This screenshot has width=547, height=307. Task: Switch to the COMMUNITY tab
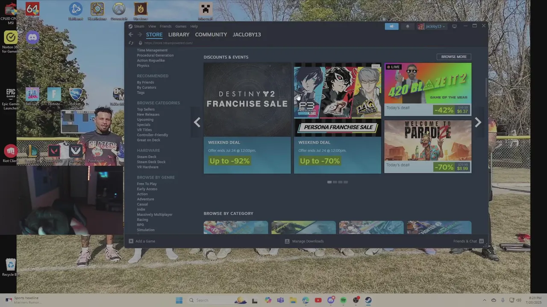pos(211,35)
